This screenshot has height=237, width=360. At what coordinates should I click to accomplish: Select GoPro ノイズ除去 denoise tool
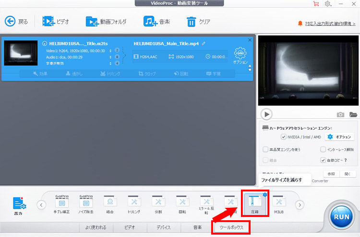[x=85, y=204]
